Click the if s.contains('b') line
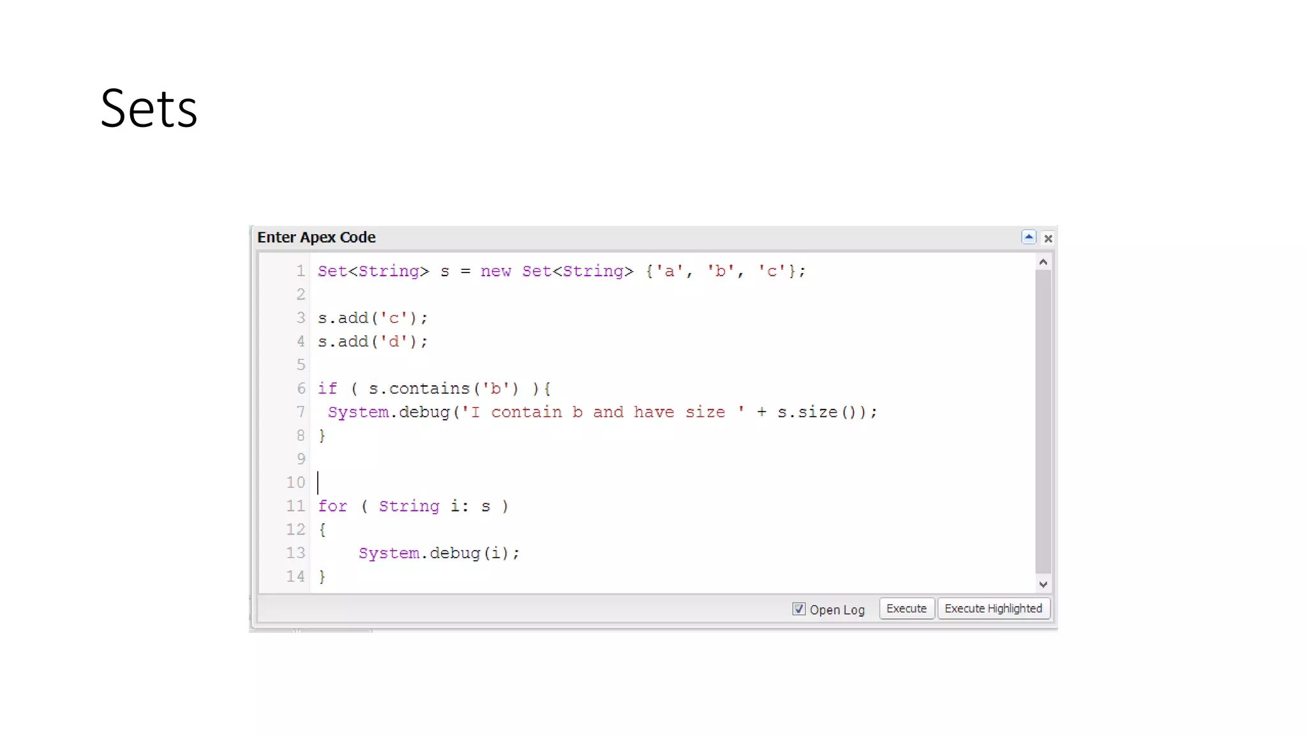 434,389
